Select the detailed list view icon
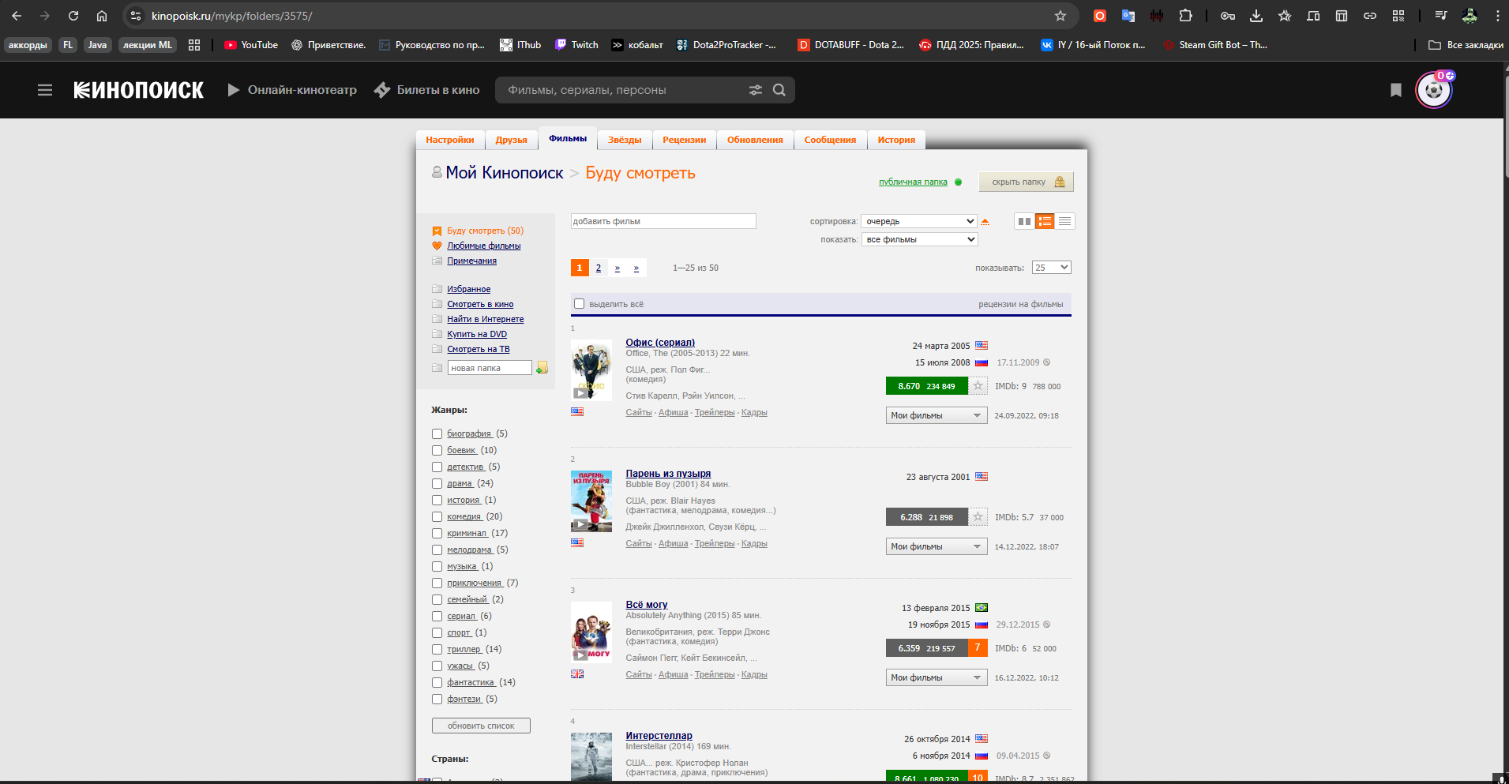 [1045, 221]
